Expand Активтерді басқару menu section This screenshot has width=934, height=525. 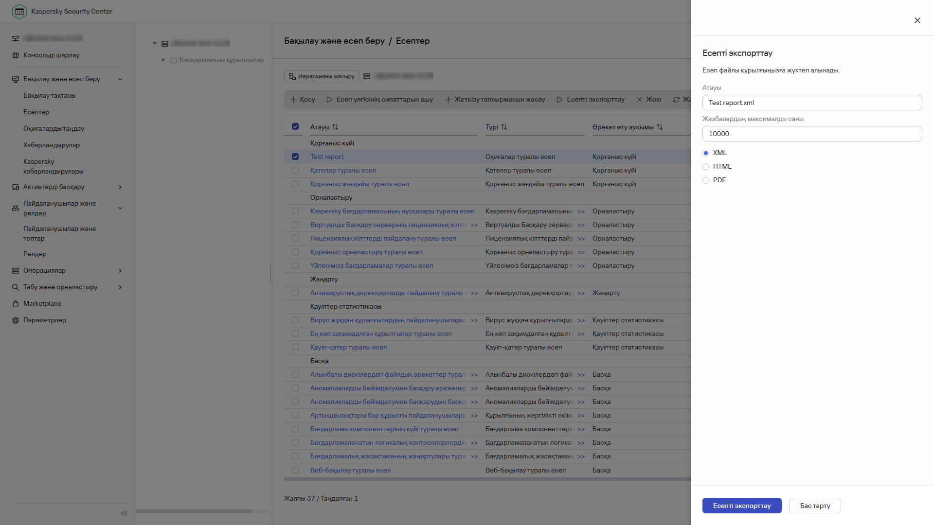[x=120, y=187]
